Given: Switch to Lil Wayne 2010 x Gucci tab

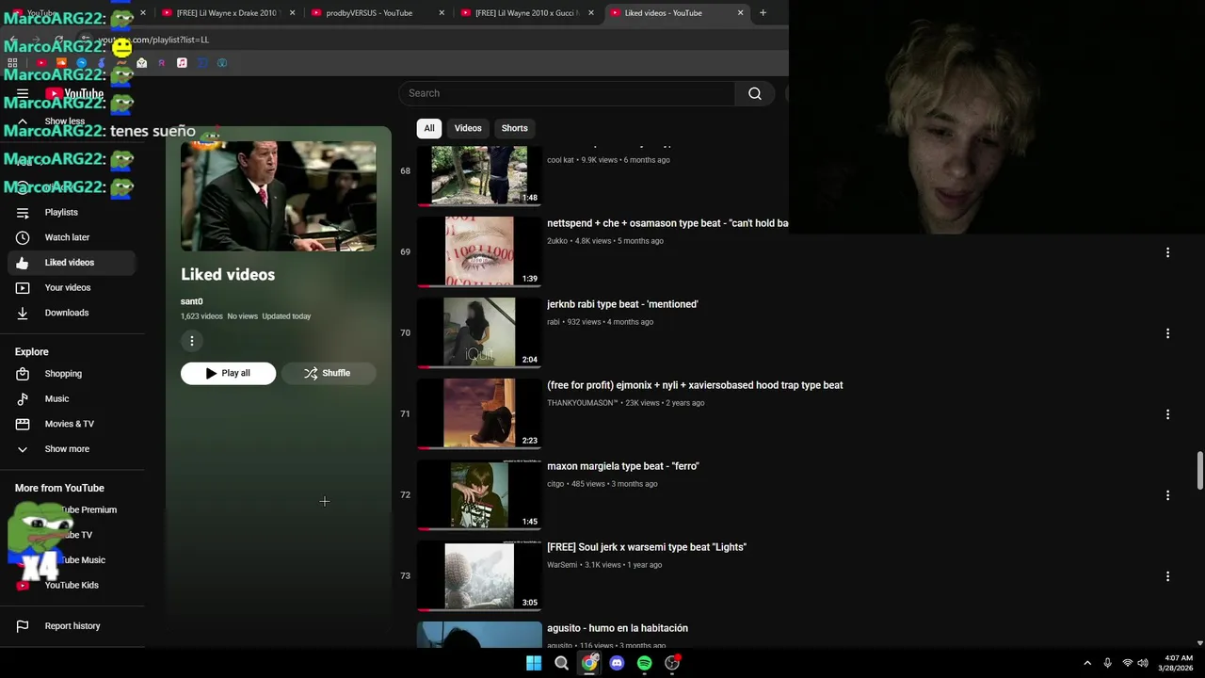Looking at the screenshot, I should point(527,13).
